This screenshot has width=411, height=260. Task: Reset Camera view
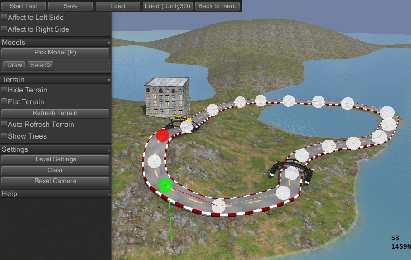click(55, 181)
